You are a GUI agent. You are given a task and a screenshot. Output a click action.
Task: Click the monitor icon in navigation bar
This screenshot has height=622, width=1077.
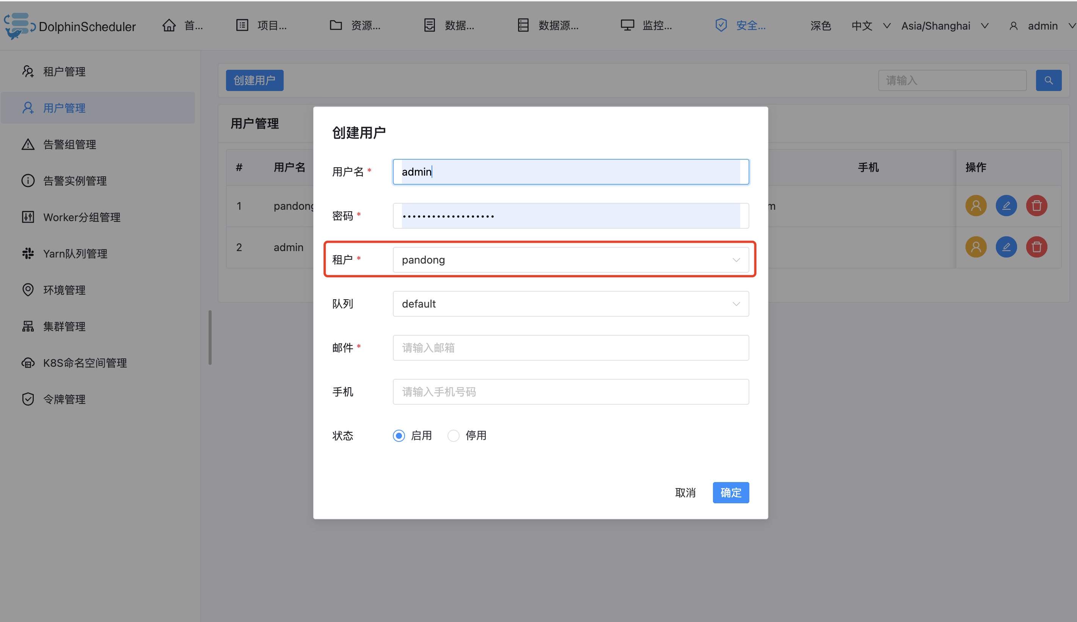(x=627, y=26)
